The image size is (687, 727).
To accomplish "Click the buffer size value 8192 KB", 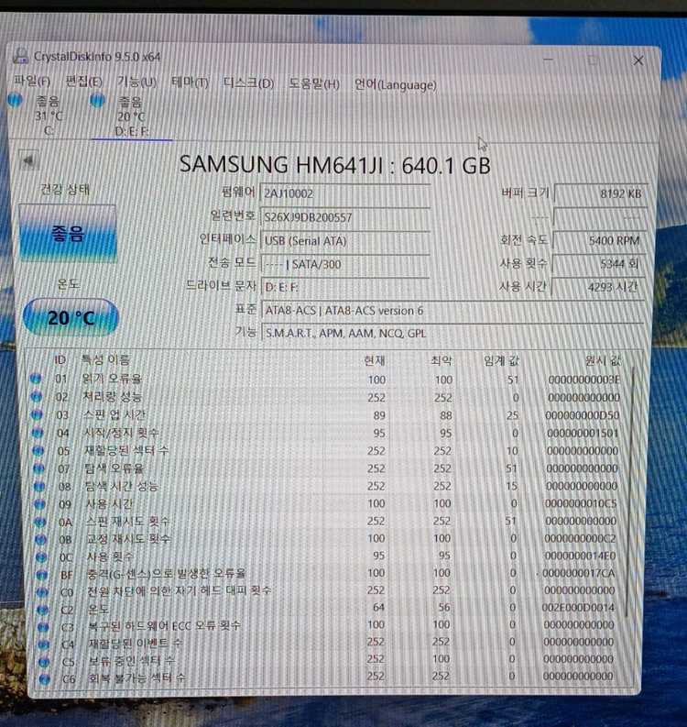I will [600, 193].
